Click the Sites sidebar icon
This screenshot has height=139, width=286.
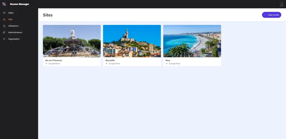[x=4, y=19]
